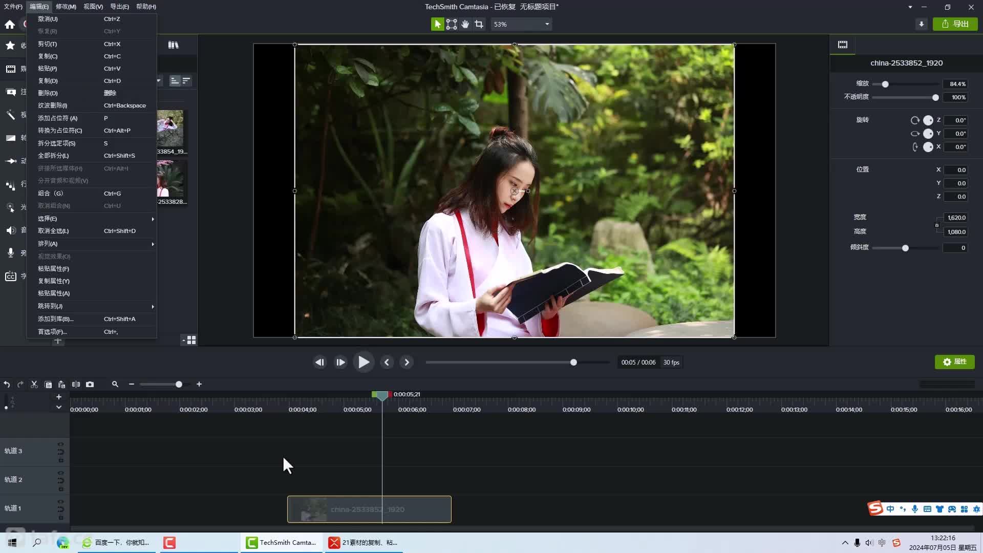The image size is (983, 553).
Task: Expand the chevron below the add-track button
Action: coord(59,408)
